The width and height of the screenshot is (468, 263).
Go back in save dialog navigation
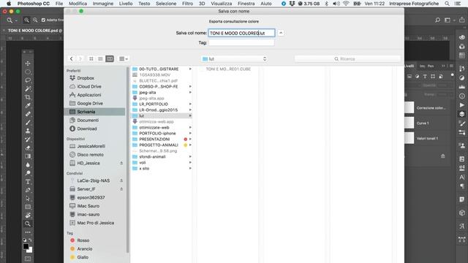(72, 58)
